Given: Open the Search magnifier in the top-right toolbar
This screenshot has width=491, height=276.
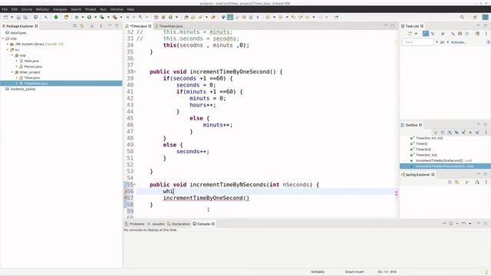Looking at the screenshot, I should [x=462, y=17].
